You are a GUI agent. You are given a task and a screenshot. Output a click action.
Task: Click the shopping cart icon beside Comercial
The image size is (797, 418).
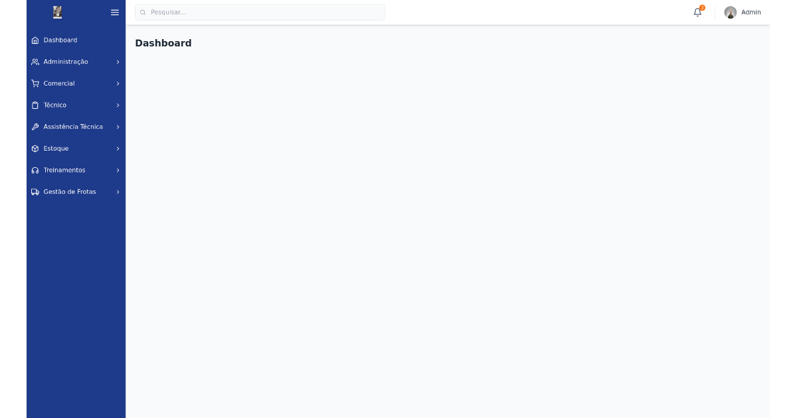[x=35, y=84]
